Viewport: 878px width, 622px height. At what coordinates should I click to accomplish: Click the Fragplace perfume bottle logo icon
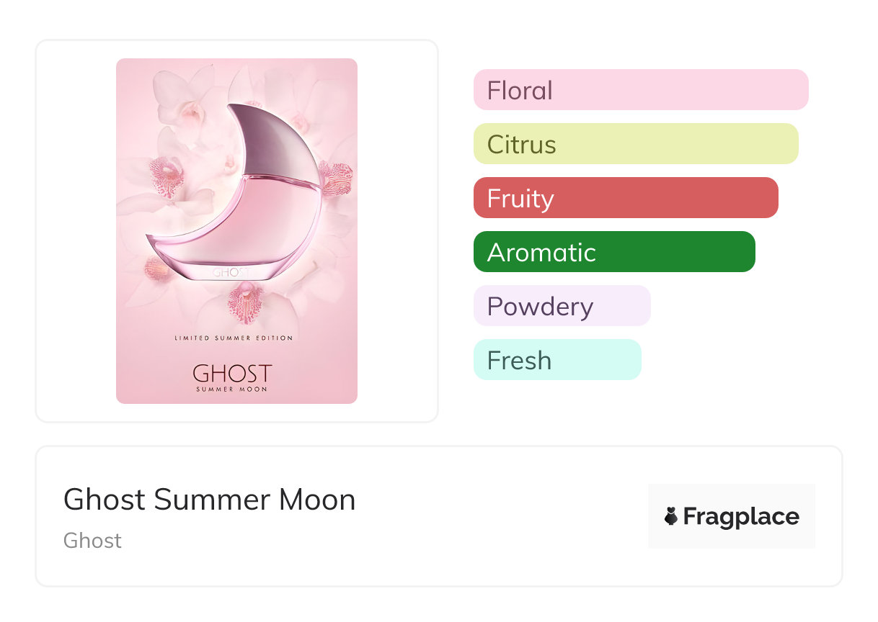coord(671,516)
